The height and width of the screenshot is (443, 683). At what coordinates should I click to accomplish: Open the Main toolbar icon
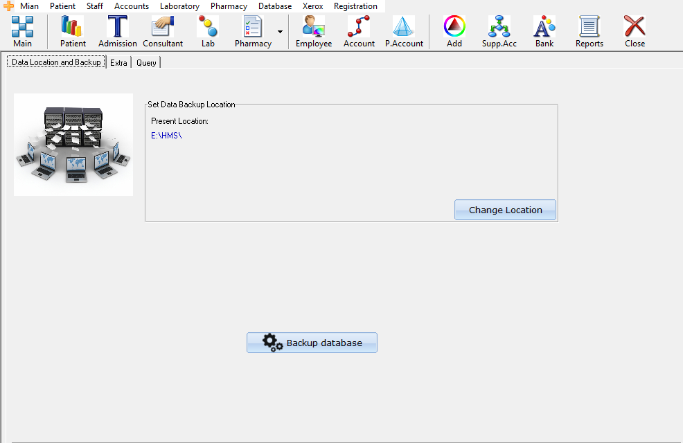(x=22, y=31)
